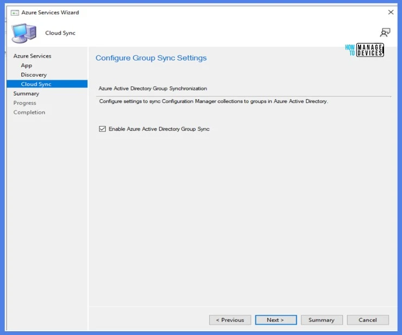Click the Summary button at bottom
The width and height of the screenshot is (402, 335).
(321, 320)
